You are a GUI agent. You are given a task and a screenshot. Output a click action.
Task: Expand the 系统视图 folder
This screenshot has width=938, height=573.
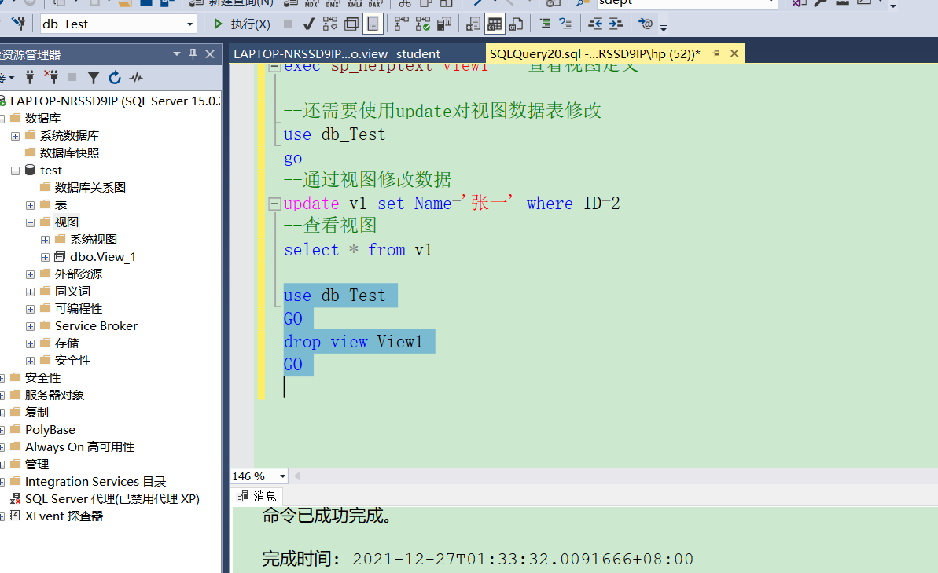tap(46, 240)
